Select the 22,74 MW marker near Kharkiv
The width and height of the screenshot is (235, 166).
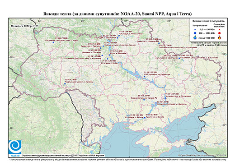(x=179, y=58)
